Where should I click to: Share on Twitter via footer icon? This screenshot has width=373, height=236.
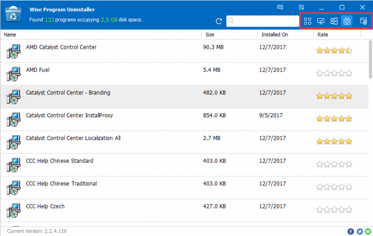pos(359,231)
